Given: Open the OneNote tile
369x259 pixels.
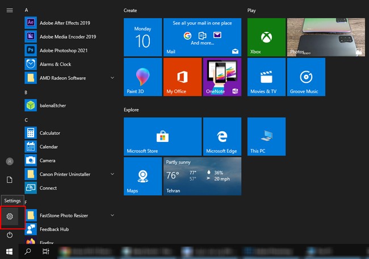Looking at the screenshot, I should [222, 77].
